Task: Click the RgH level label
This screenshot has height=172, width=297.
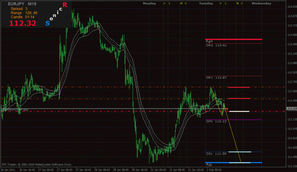Action: (x=209, y=41)
